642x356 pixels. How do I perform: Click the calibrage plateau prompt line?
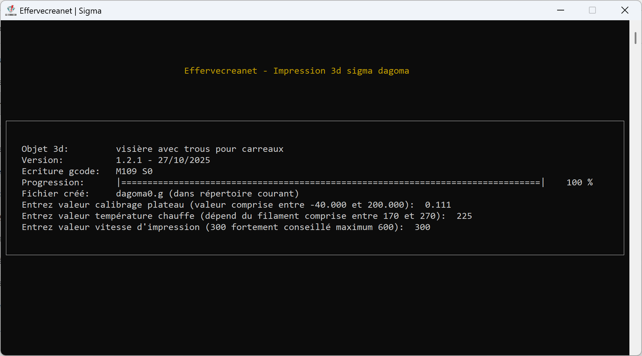pos(218,205)
